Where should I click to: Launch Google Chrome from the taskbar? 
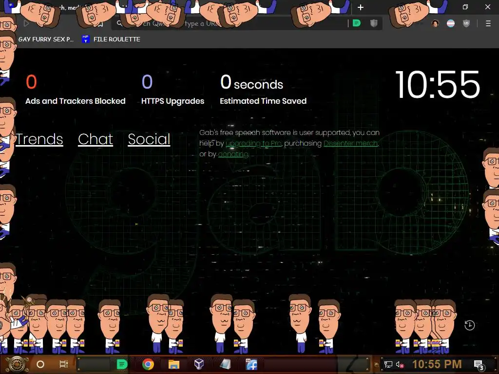point(148,364)
